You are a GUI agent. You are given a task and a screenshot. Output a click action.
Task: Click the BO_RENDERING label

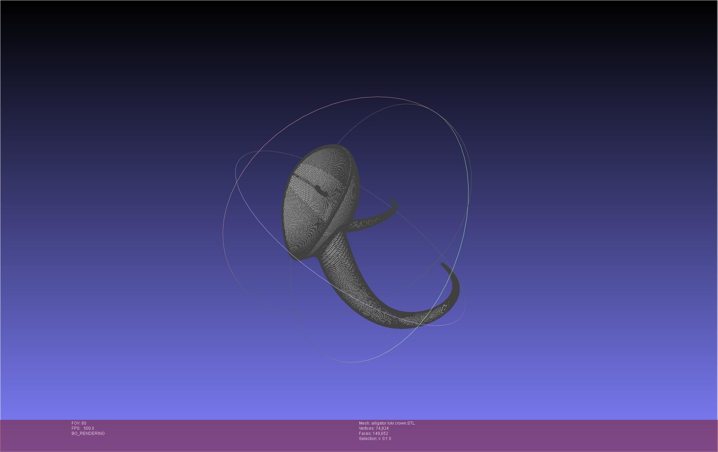click(88, 434)
